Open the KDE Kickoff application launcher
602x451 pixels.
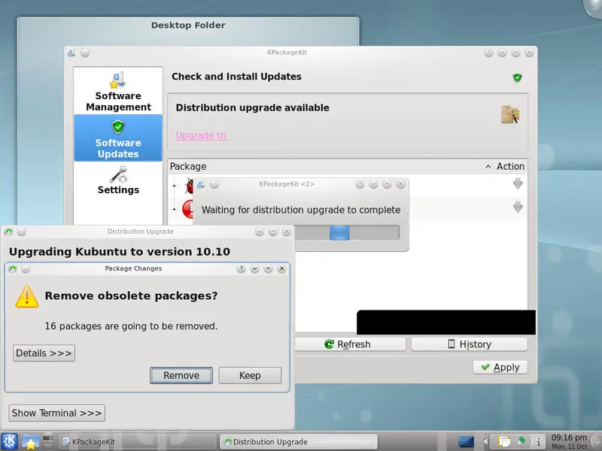9,441
